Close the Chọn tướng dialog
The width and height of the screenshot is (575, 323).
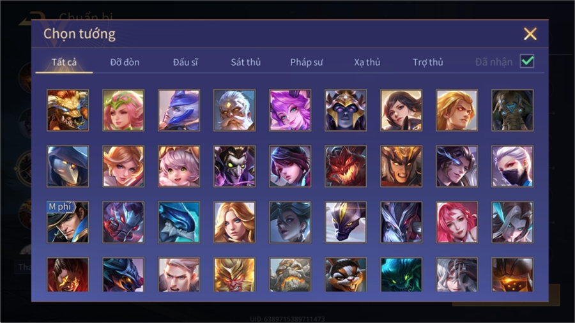click(x=530, y=34)
